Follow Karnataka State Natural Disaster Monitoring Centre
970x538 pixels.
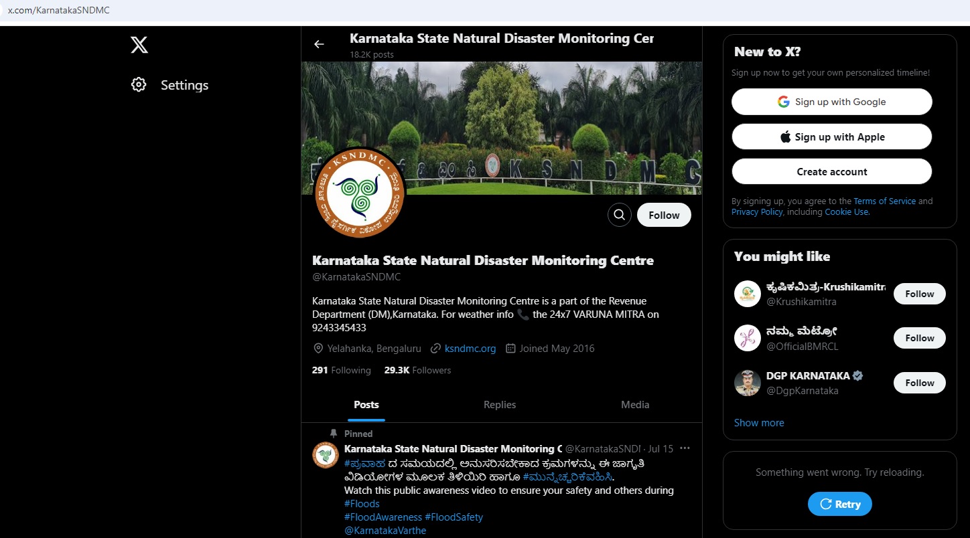pos(664,215)
